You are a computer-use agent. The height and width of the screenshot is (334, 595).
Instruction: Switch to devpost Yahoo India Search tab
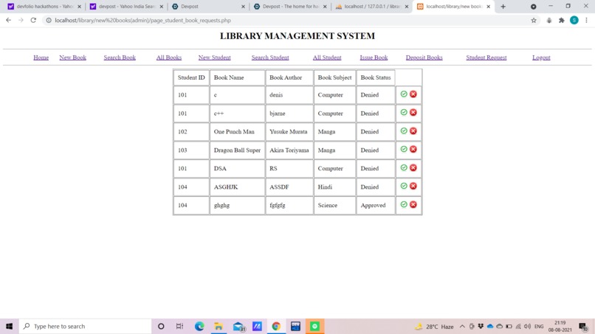click(125, 7)
